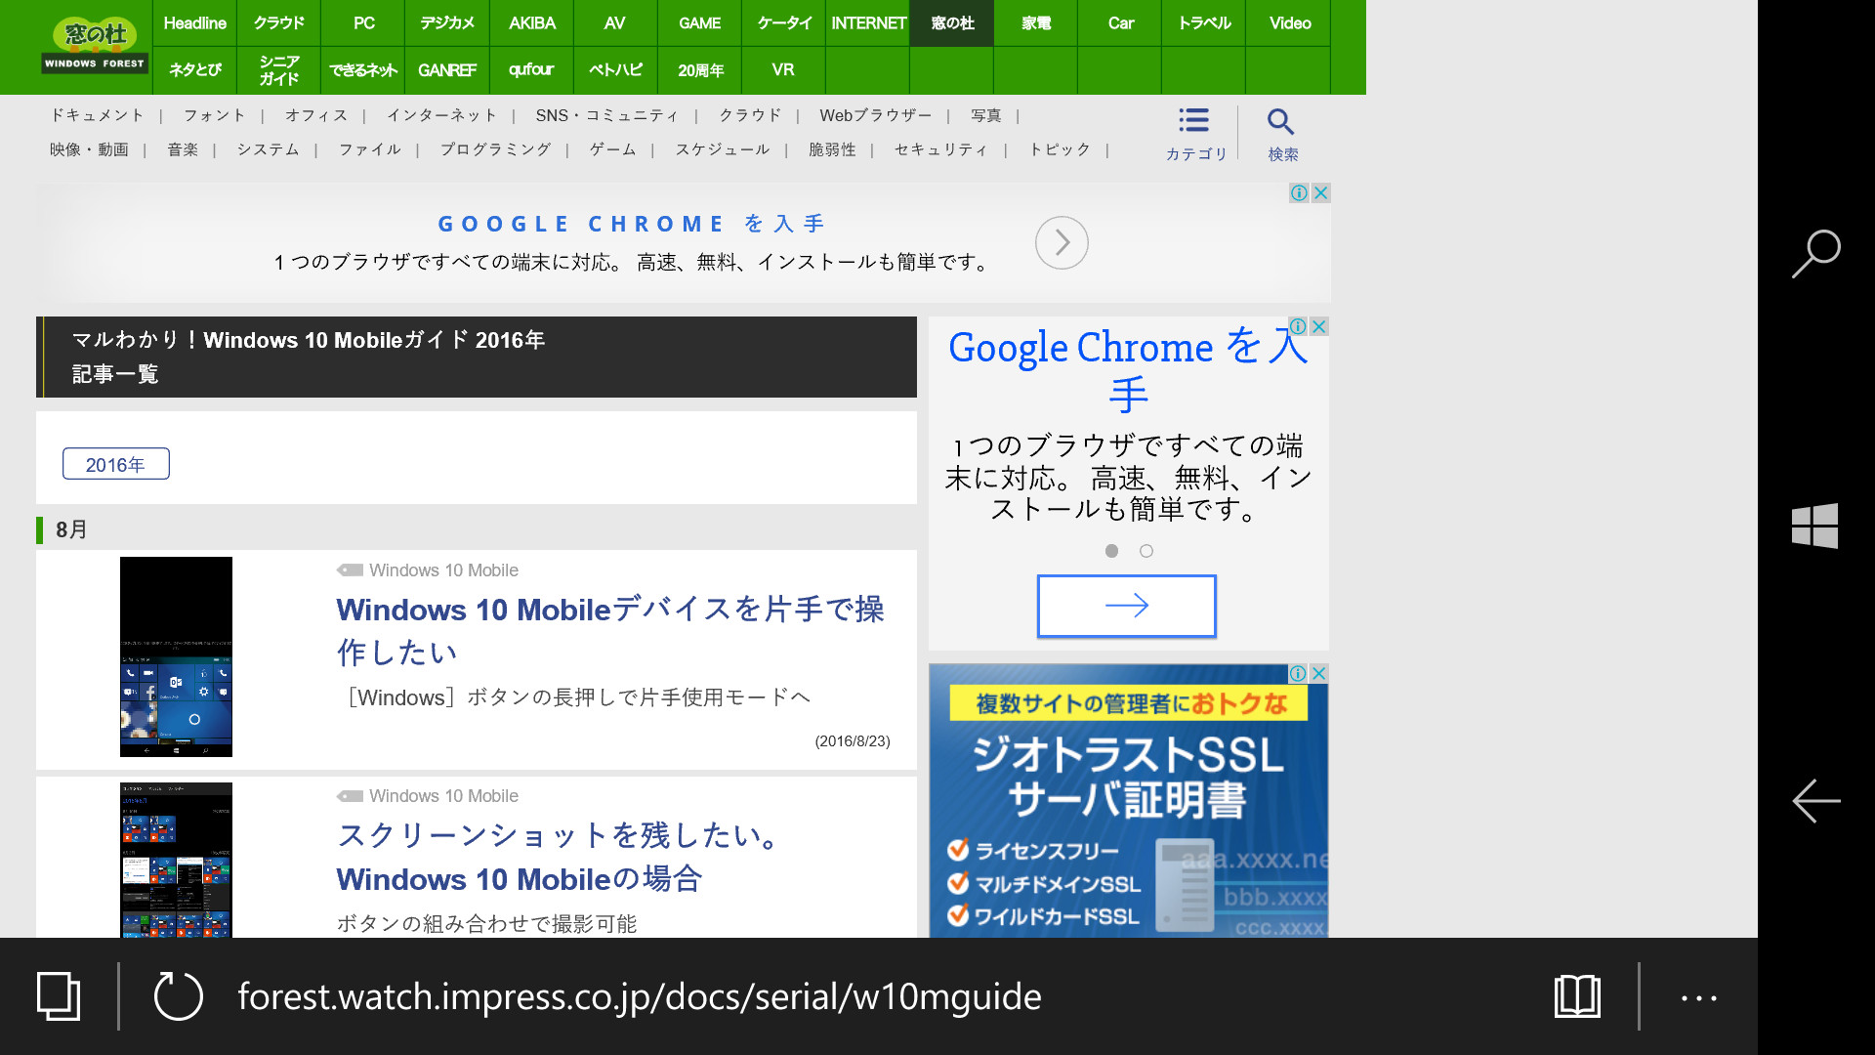Navigate back using the back arrow

pyautogui.click(x=1815, y=801)
